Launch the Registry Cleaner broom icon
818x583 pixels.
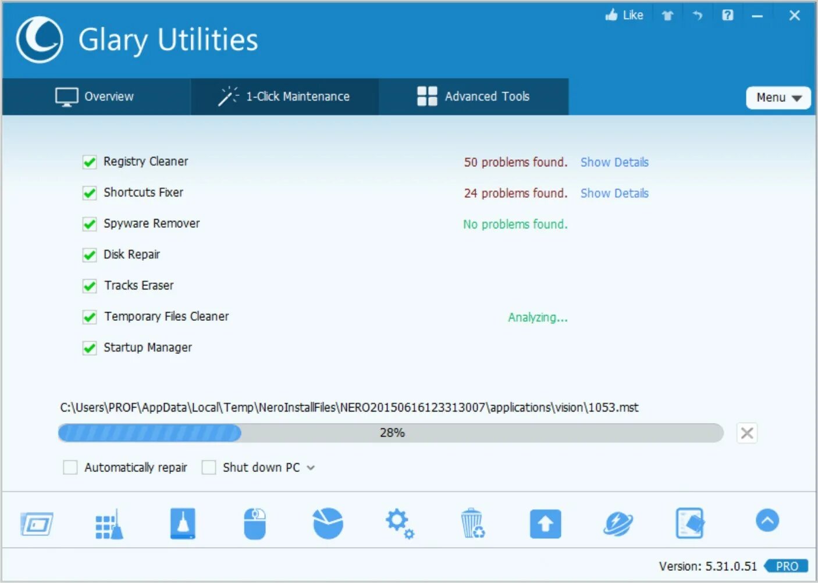click(109, 524)
